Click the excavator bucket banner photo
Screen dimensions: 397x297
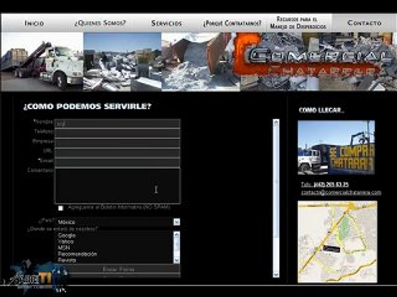coord(201,61)
